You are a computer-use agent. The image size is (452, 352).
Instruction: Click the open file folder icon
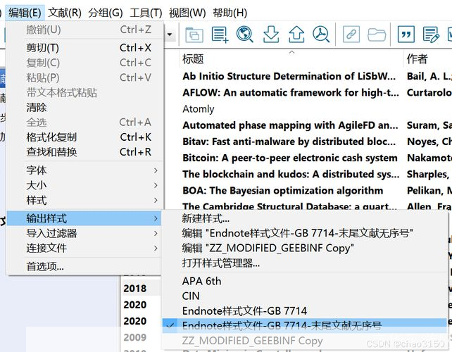pyautogui.click(x=377, y=34)
